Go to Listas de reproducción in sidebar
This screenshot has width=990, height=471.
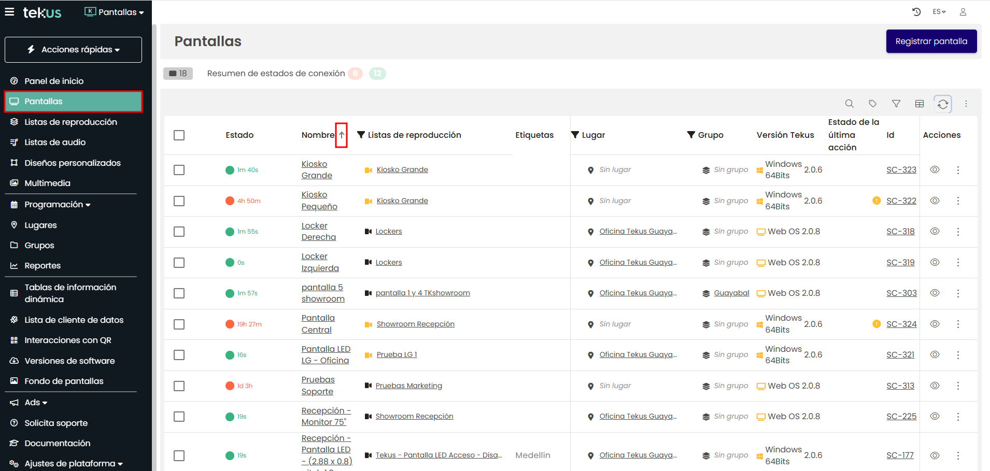(x=70, y=122)
